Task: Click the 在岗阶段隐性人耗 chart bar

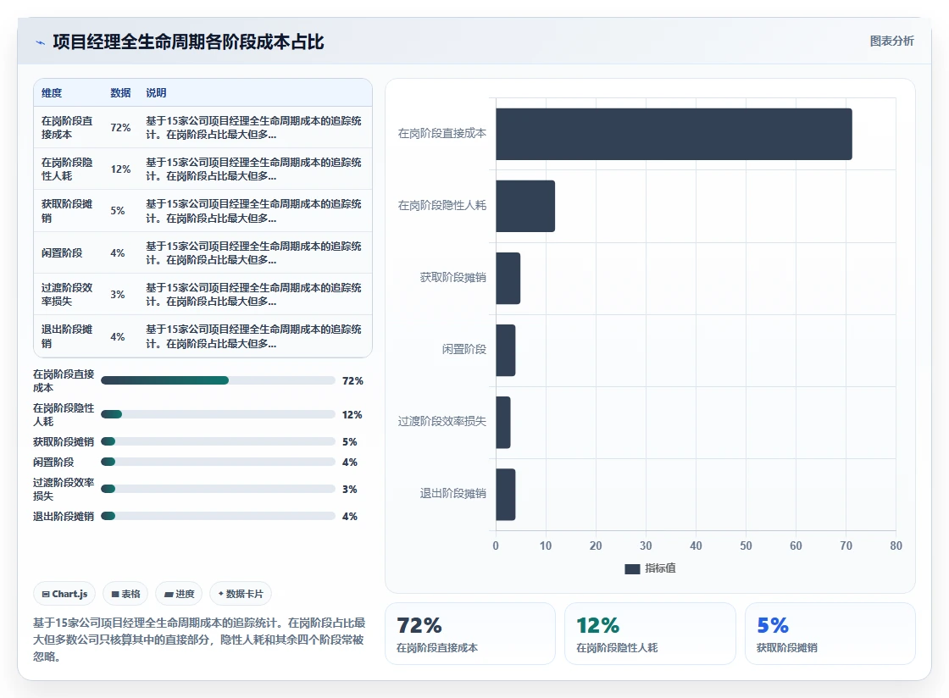Action: (x=525, y=206)
